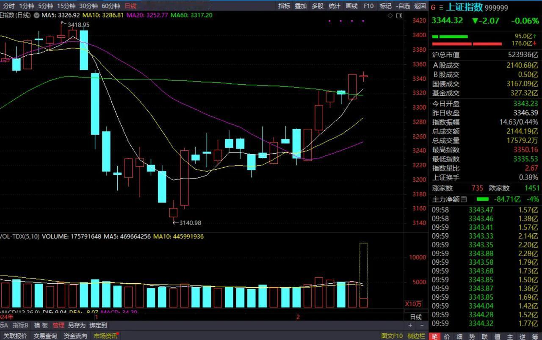542x340 pixels.
Task: Click the MA60: 3317.20 indicator label
Action: (x=191, y=15)
